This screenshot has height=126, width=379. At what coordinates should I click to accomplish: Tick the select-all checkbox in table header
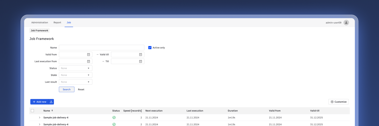[x=32, y=111]
